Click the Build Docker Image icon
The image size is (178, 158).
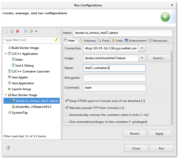[x=10, y=48]
